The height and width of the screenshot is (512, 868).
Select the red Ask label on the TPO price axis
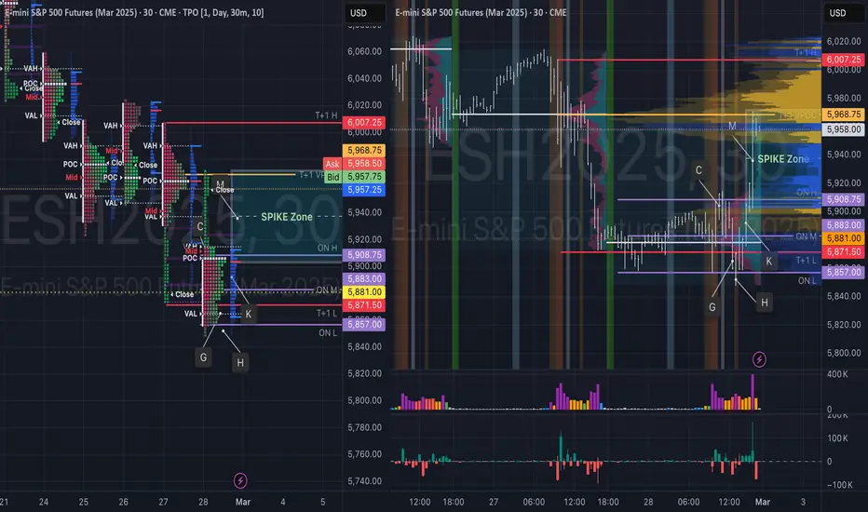(x=332, y=164)
